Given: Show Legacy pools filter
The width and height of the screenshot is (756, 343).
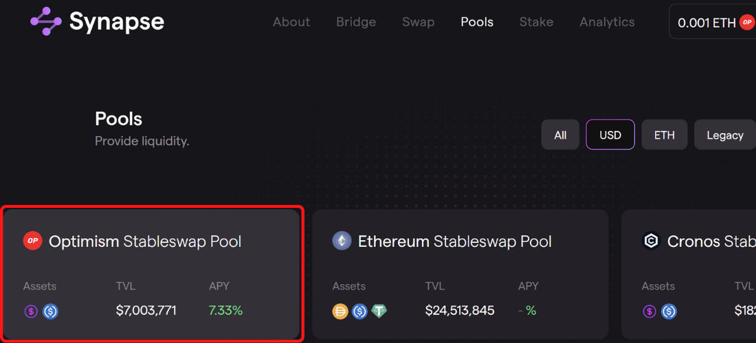Looking at the screenshot, I should (724, 135).
